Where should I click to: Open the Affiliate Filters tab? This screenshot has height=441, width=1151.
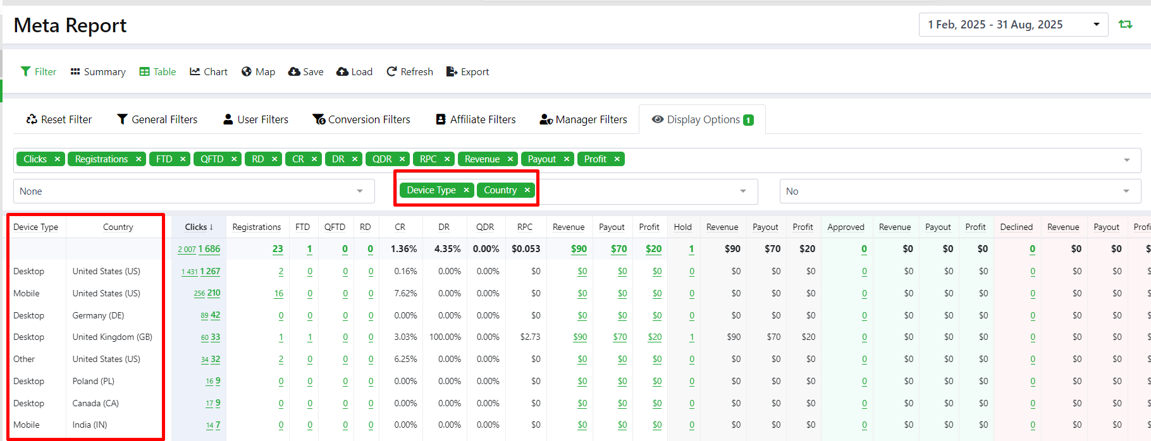(476, 119)
